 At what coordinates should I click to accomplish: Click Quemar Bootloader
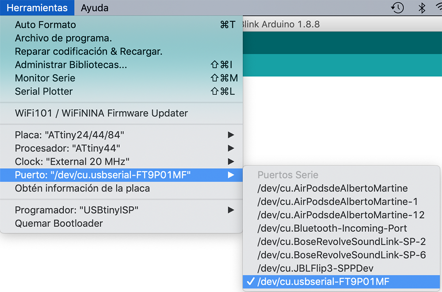[59, 223]
